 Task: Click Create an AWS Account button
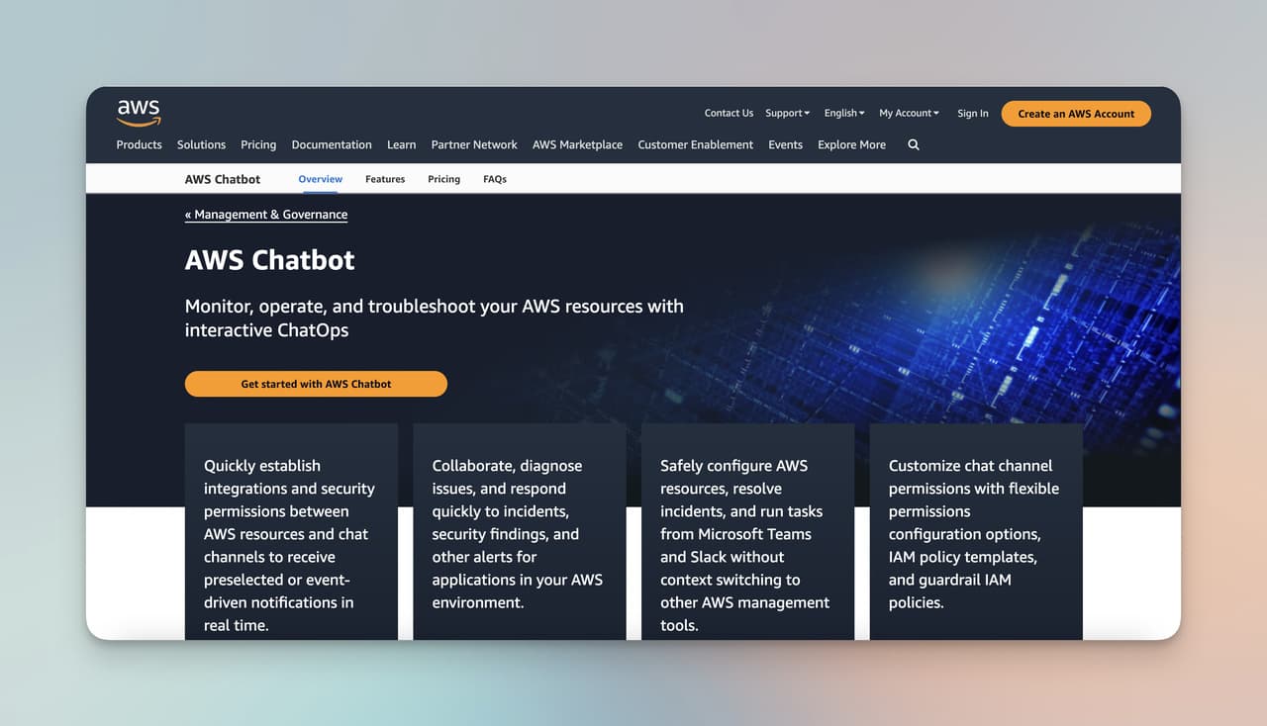click(x=1076, y=114)
